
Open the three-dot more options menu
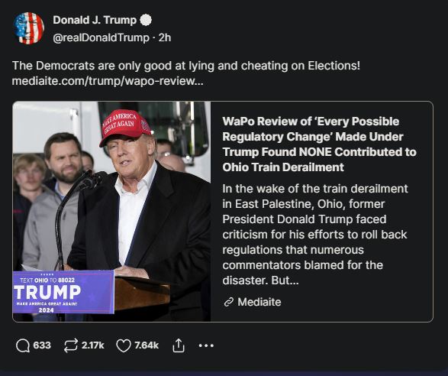tap(206, 345)
